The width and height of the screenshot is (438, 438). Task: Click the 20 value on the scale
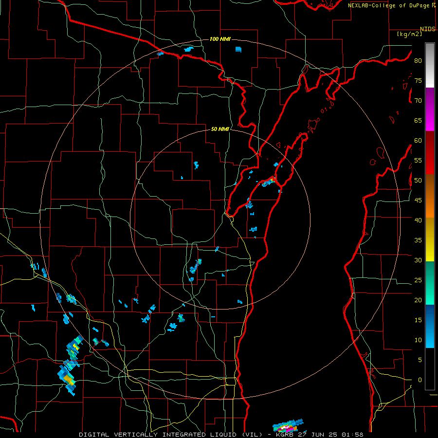point(418,300)
